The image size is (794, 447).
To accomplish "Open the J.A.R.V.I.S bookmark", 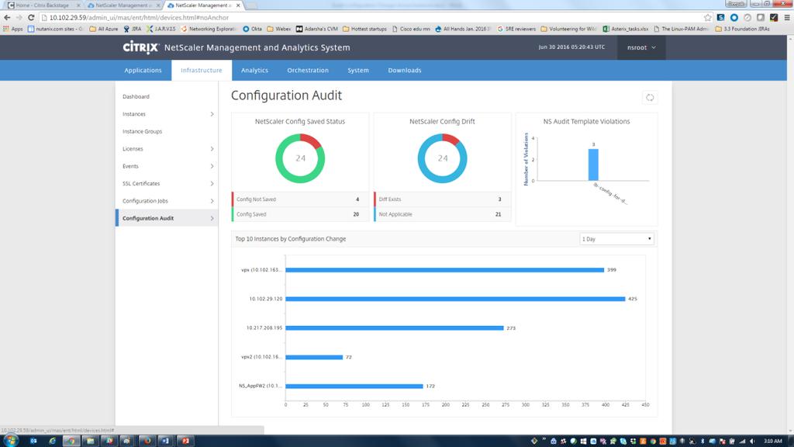I will 161,29.
